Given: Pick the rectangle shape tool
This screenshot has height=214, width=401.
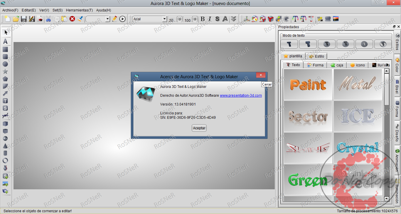Looking at the screenshot, I should (5, 49).
